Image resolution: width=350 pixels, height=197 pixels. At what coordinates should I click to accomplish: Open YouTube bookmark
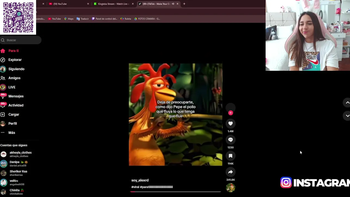[x=54, y=19]
